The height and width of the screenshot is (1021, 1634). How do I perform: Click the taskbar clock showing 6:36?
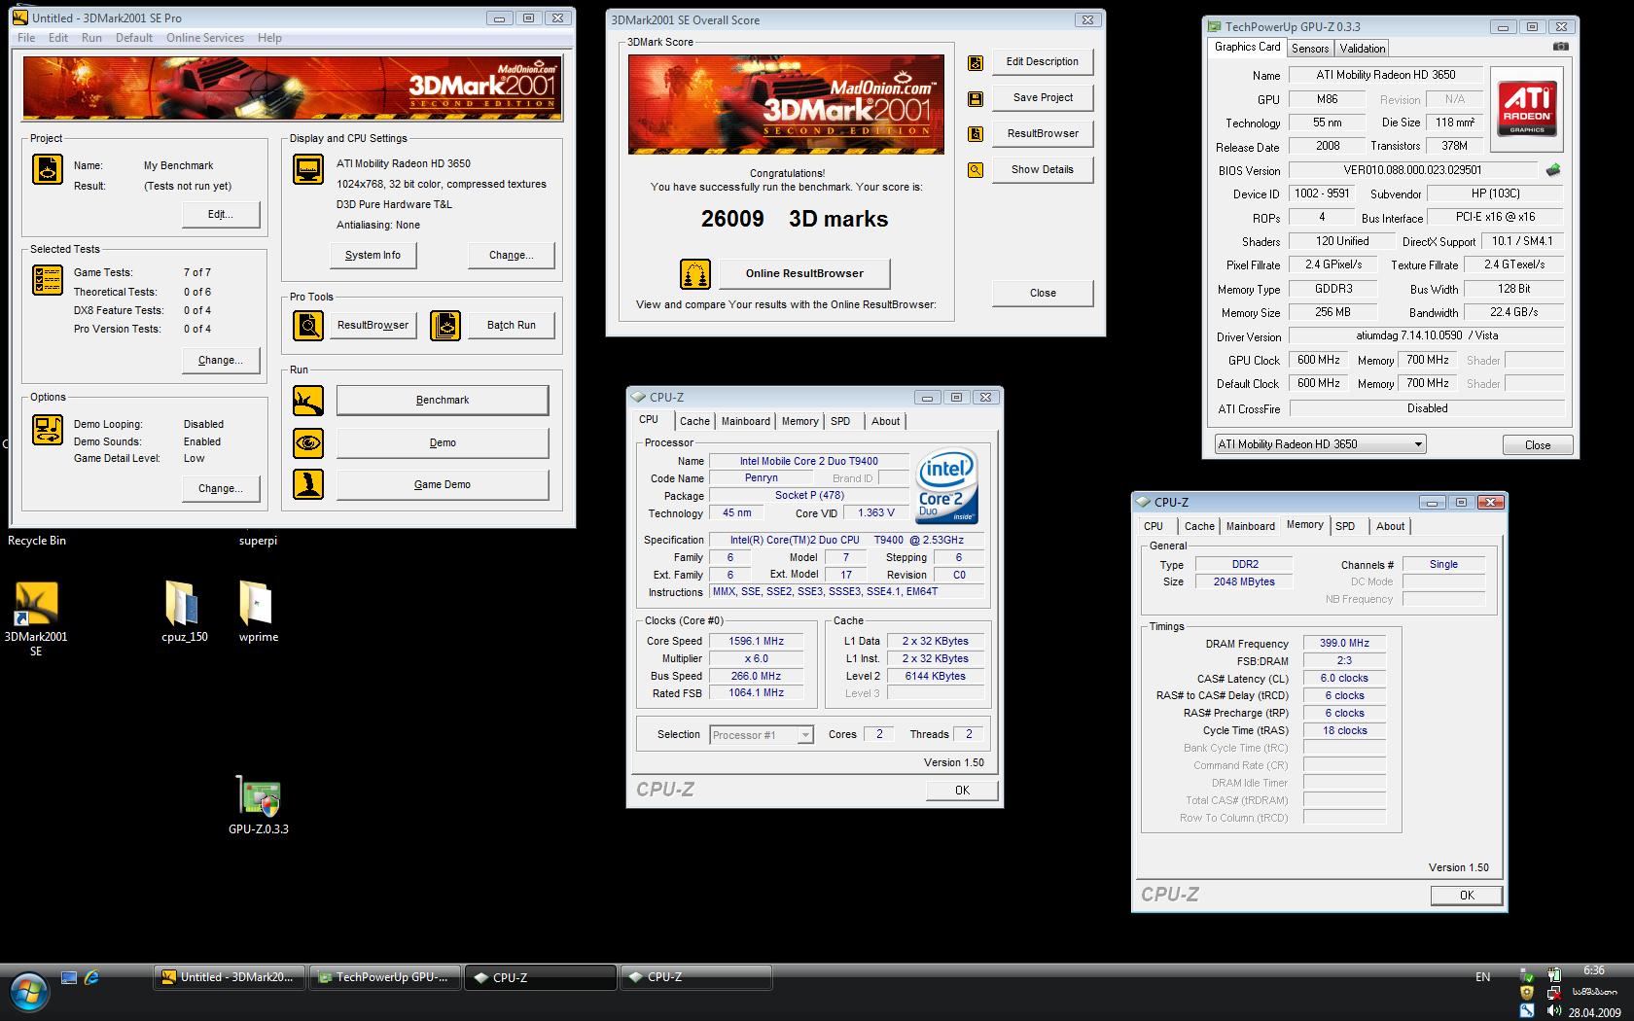pos(1593,970)
